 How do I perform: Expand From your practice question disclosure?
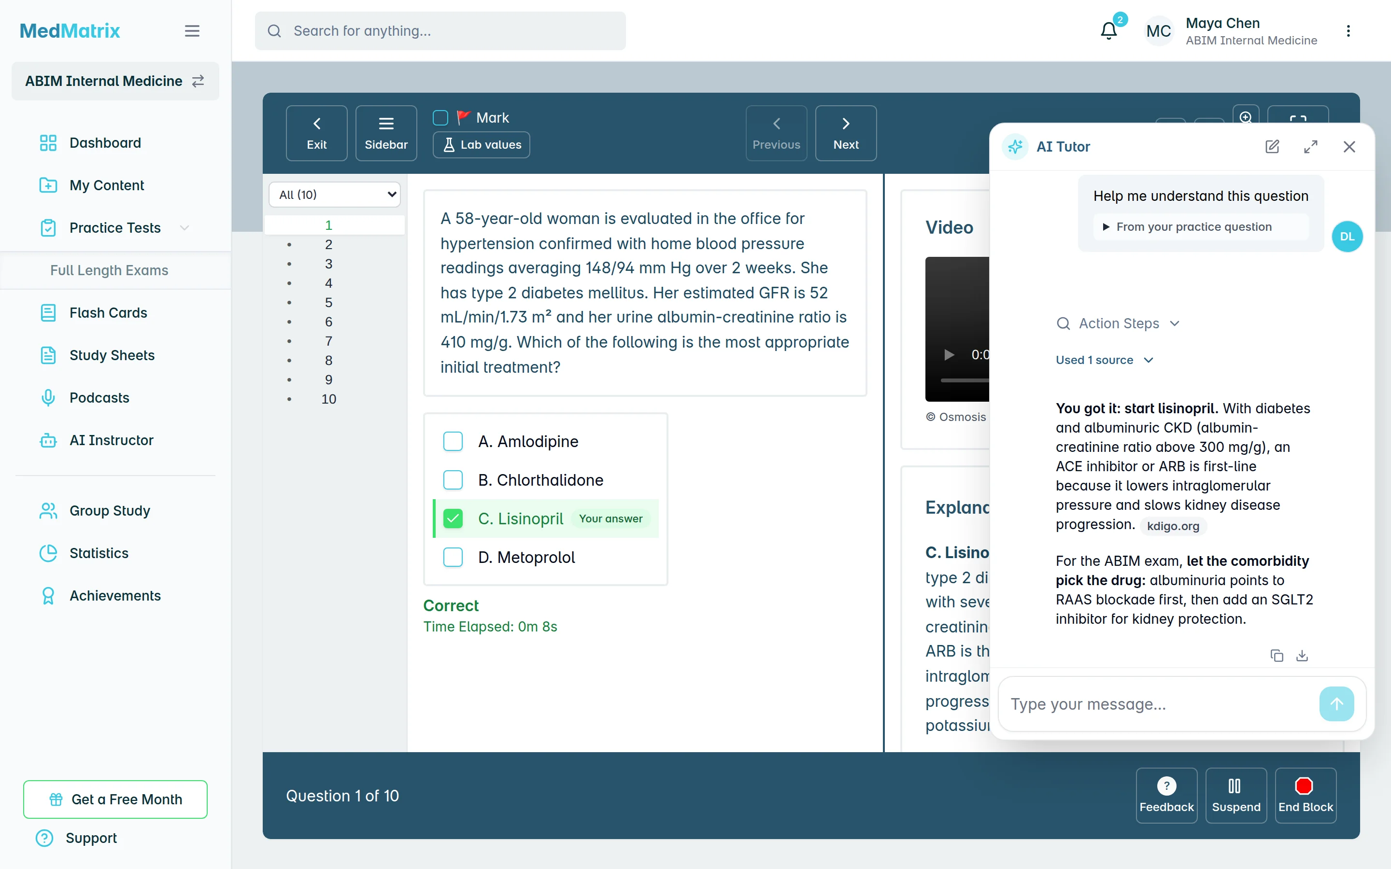click(1201, 227)
